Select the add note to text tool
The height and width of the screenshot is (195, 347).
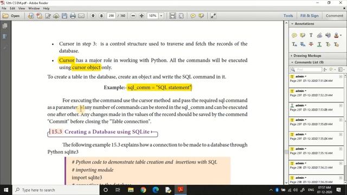(328, 44)
